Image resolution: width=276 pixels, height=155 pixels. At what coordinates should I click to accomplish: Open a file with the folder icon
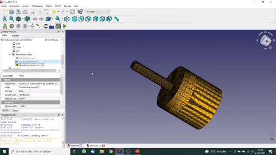tap(12, 12)
